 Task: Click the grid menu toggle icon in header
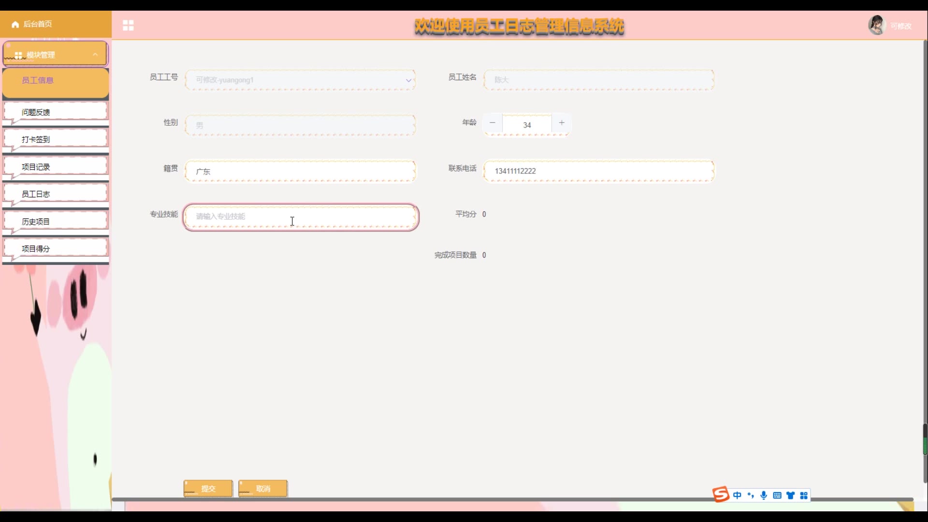(128, 26)
